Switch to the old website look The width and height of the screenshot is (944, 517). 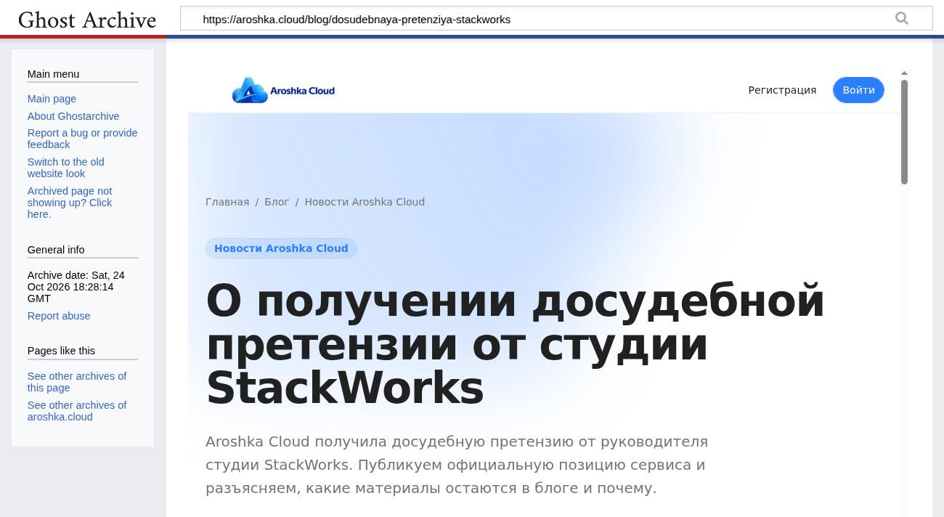(66, 168)
